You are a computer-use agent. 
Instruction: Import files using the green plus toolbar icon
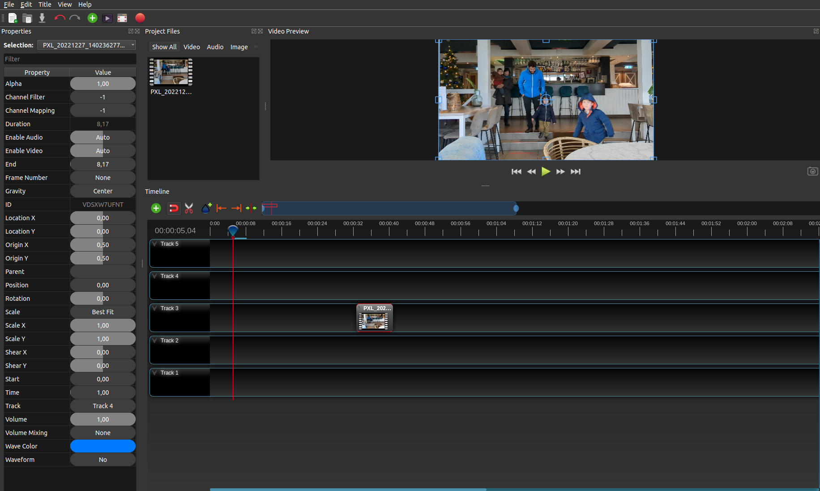click(92, 18)
